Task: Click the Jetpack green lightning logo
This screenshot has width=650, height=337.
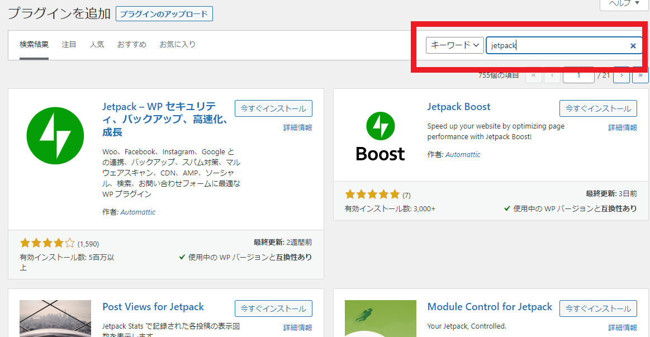Action: [x=55, y=136]
